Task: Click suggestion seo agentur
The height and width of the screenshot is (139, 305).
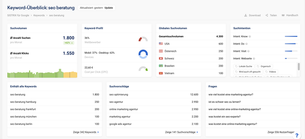Action: point(116,102)
